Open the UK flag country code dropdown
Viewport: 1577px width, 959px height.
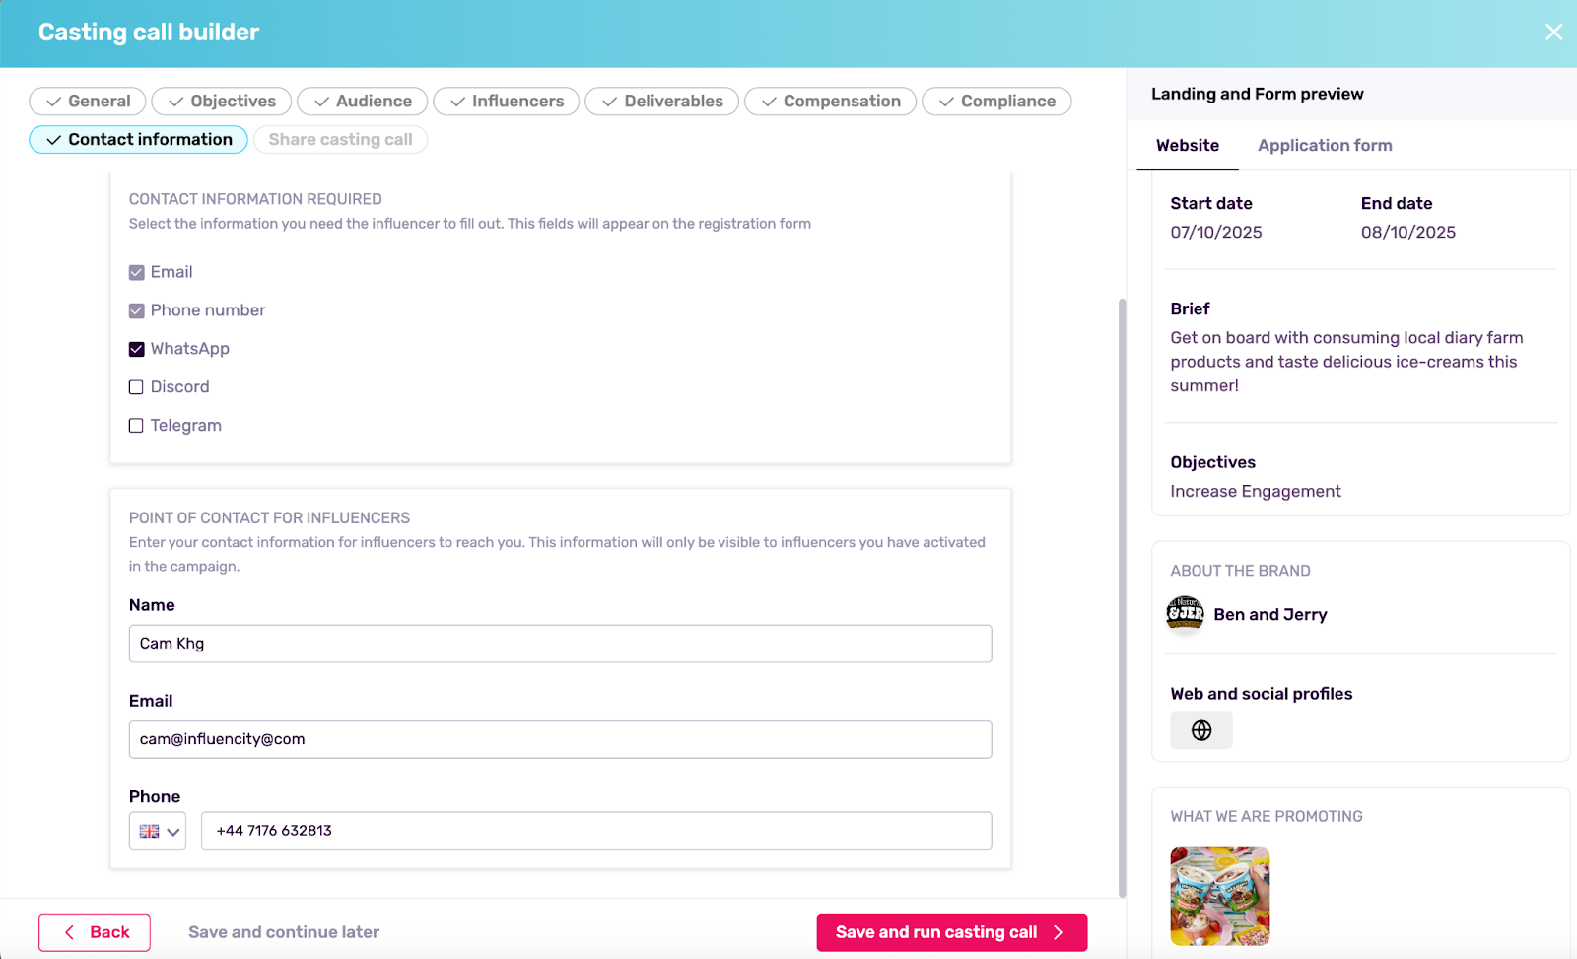coord(158,831)
